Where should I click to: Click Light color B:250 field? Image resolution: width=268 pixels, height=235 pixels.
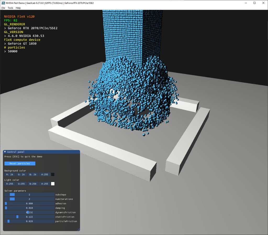point(33,184)
